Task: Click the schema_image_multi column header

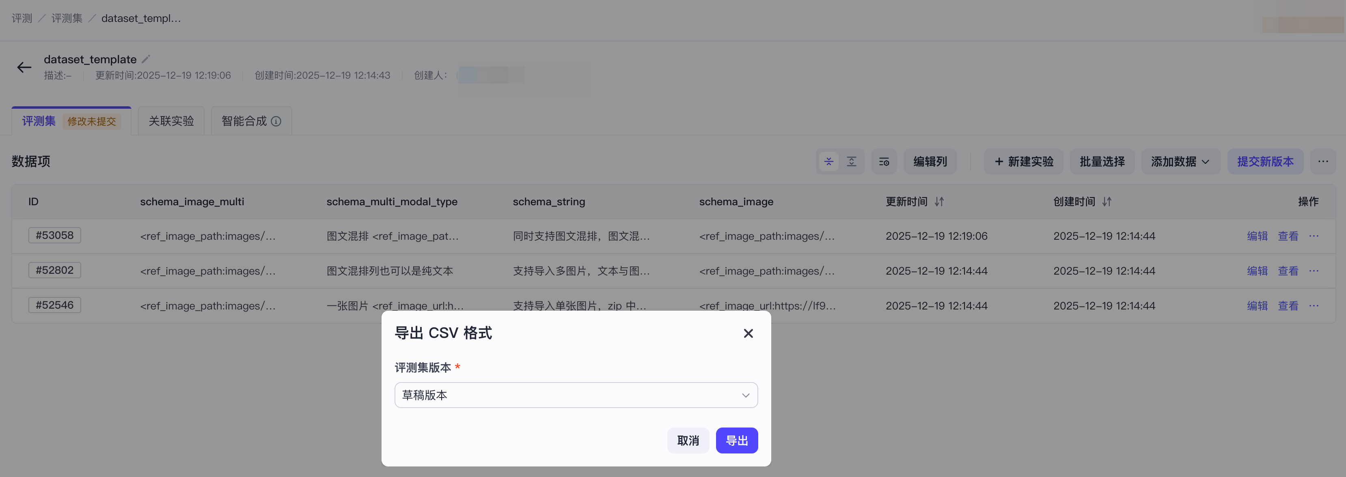Action: pyautogui.click(x=192, y=202)
